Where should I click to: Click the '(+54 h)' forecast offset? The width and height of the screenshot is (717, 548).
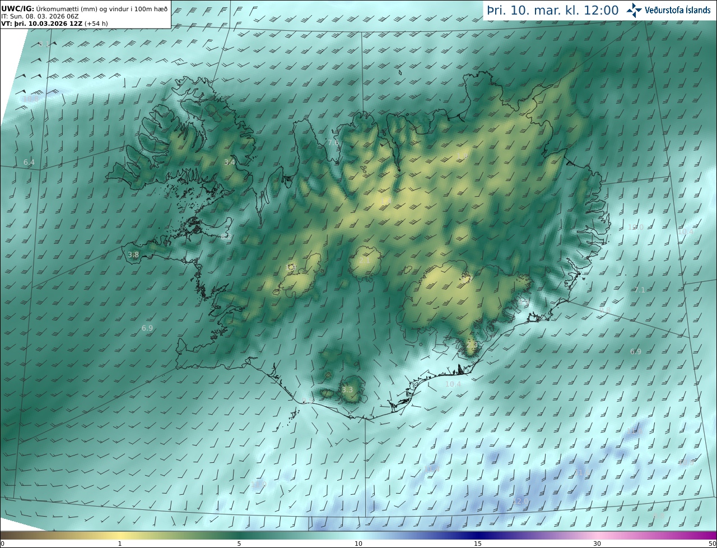click(x=96, y=24)
